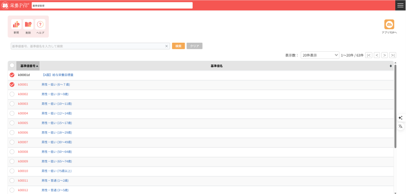The width and height of the screenshot is (406, 194).
Task: Open the 20件表示 display count dropdown
Action: tap(320, 55)
